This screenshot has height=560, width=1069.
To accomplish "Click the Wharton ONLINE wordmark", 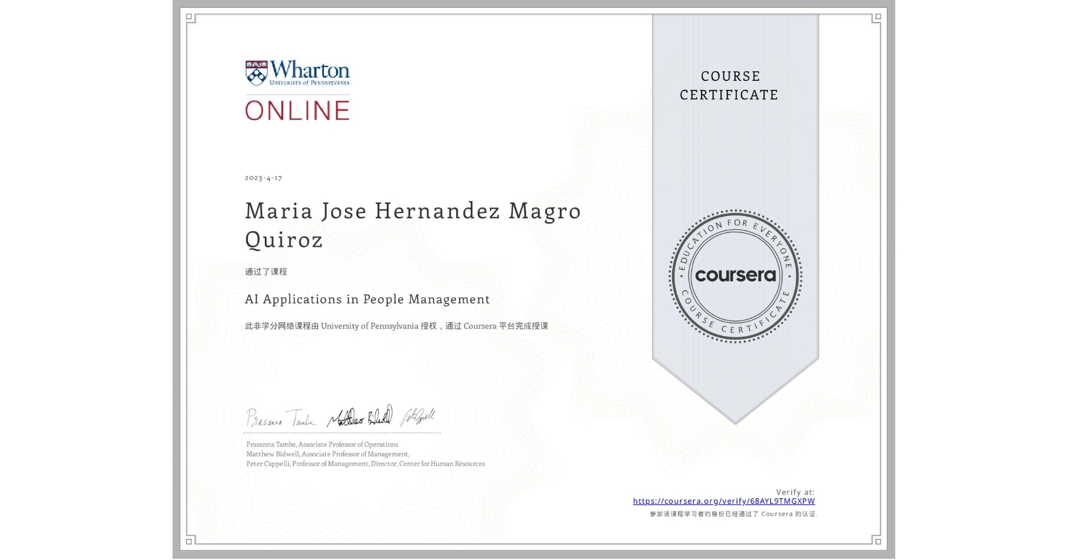I will pos(298,110).
